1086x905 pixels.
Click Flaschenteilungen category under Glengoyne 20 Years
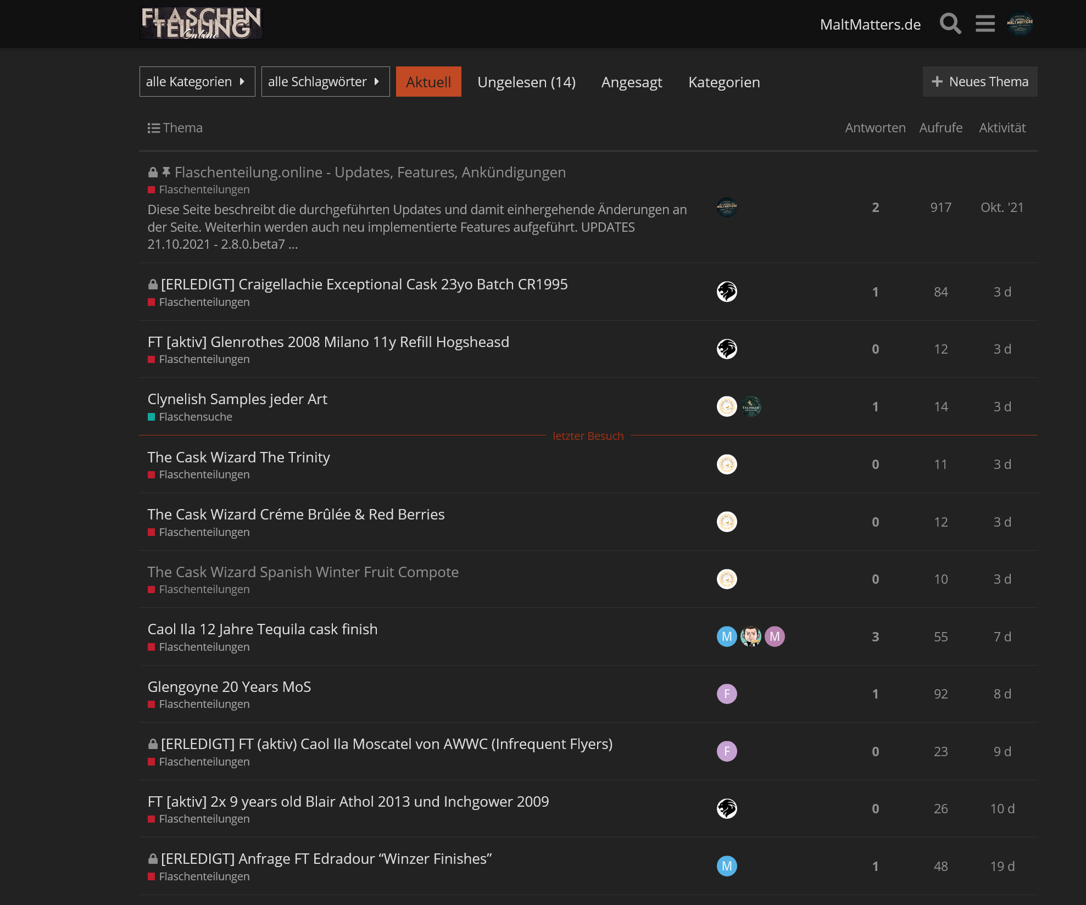(198, 704)
